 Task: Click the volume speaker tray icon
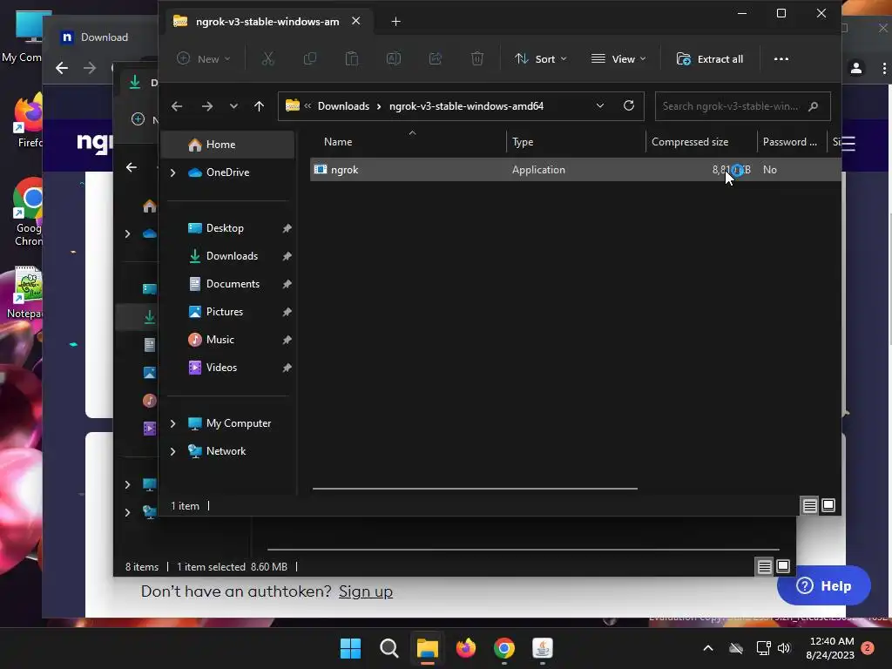tap(785, 648)
